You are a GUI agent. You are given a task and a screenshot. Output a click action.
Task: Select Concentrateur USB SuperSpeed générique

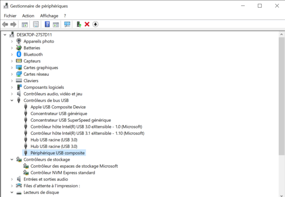[x=71, y=120]
